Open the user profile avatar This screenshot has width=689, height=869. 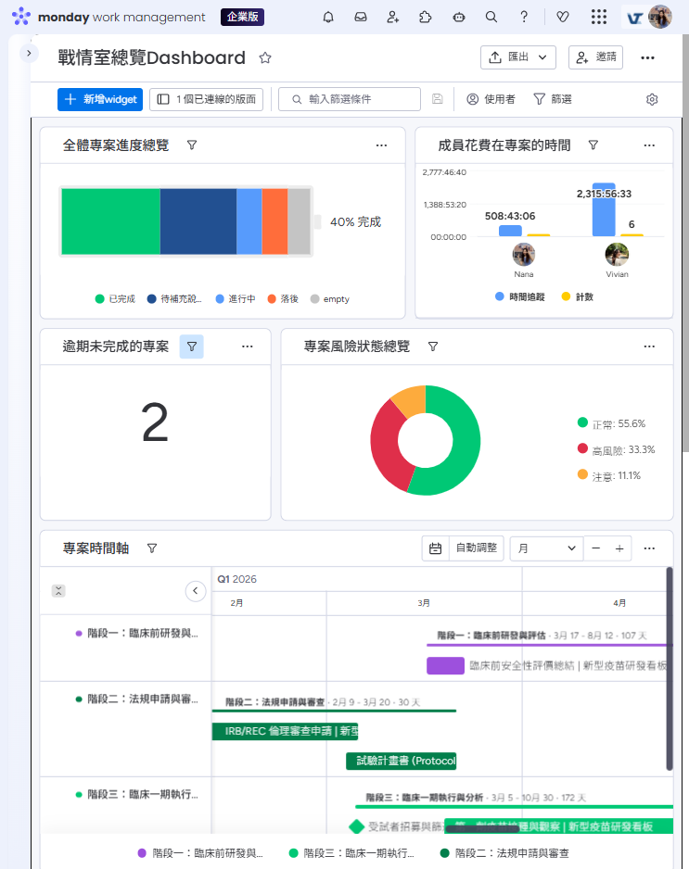pyautogui.click(x=660, y=18)
